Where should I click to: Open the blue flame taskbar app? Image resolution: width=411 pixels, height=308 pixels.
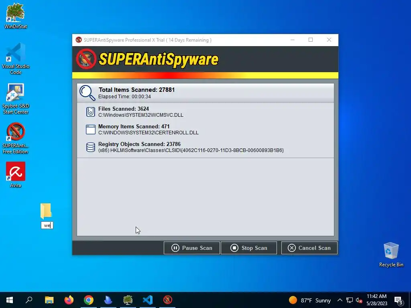pyautogui.click(x=108, y=300)
